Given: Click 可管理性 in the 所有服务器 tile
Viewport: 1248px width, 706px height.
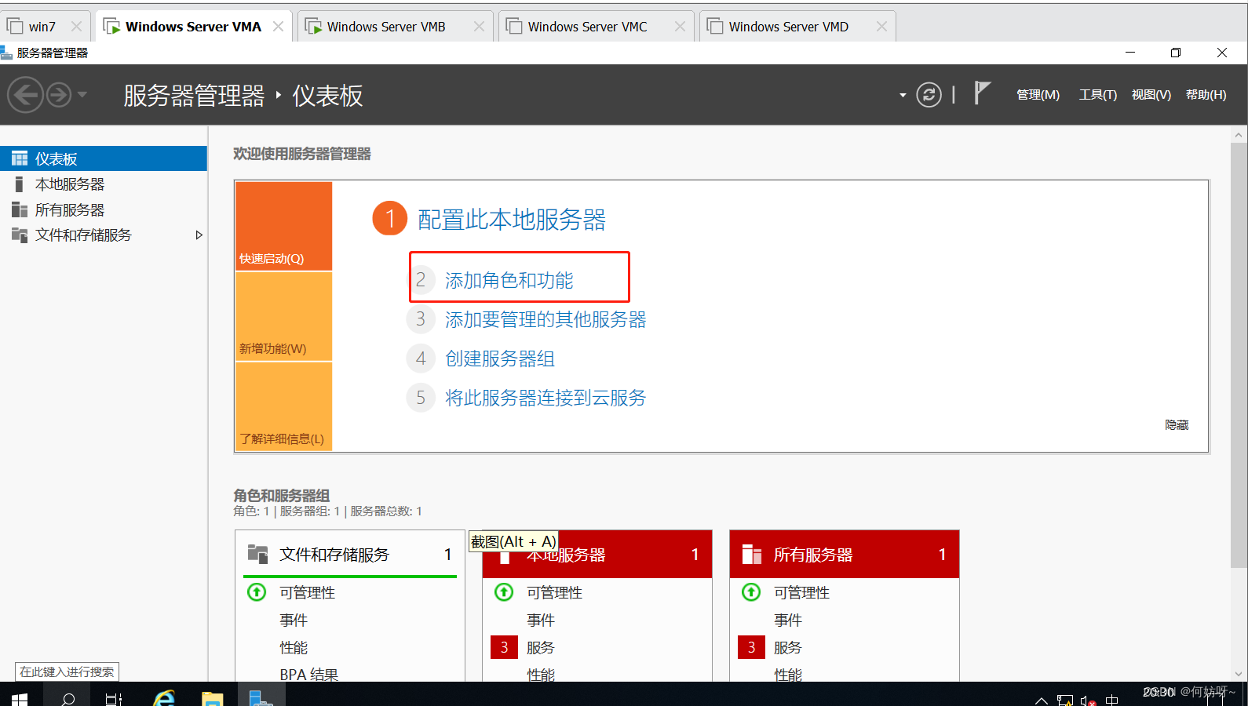Looking at the screenshot, I should 802,592.
